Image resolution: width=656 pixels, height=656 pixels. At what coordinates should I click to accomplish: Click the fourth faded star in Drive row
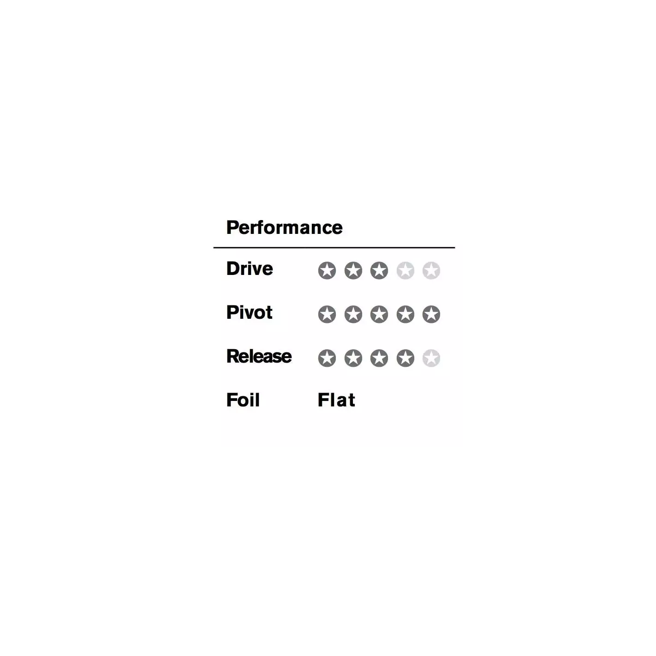tap(406, 270)
